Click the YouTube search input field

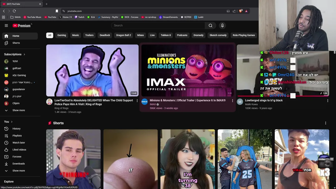pyautogui.click(x=158, y=25)
